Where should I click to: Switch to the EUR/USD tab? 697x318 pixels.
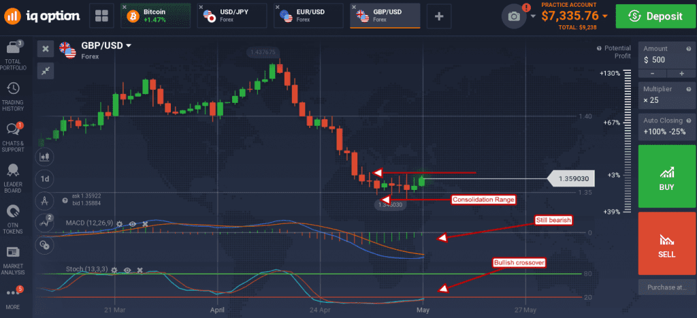(308, 16)
